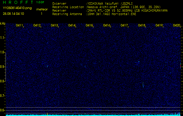Click the 1.0 frequency axis label
Image resolution: width=183 pixels, height=116 pixels.
click(2, 52)
